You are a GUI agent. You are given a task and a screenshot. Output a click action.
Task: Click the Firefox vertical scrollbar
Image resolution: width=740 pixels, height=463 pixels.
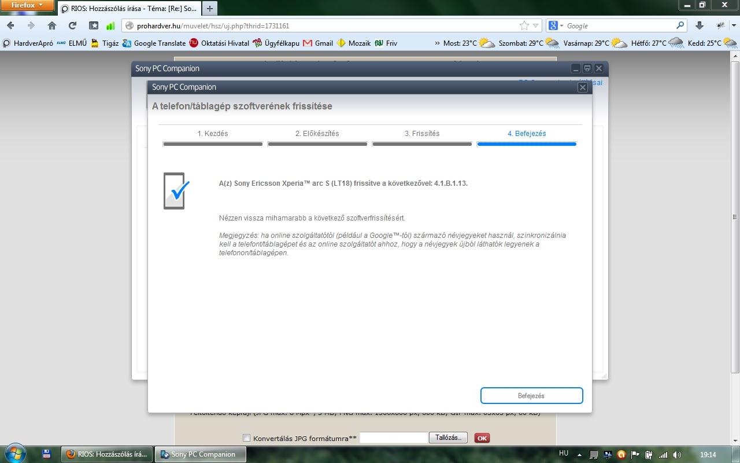pos(735,217)
